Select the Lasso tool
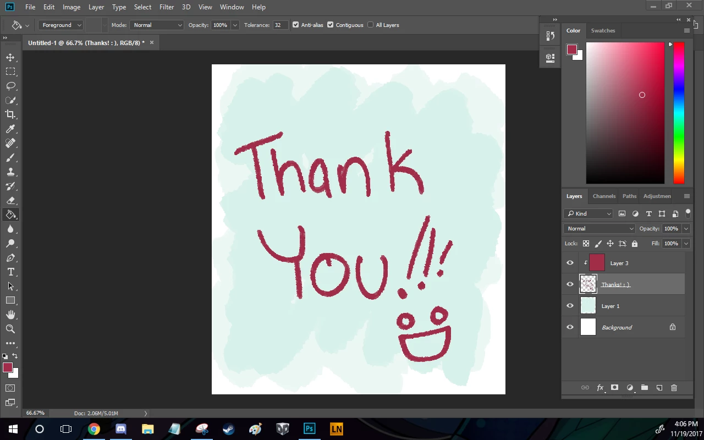 [x=10, y=86]
